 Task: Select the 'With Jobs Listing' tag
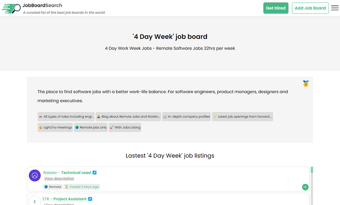pos(125,127)
